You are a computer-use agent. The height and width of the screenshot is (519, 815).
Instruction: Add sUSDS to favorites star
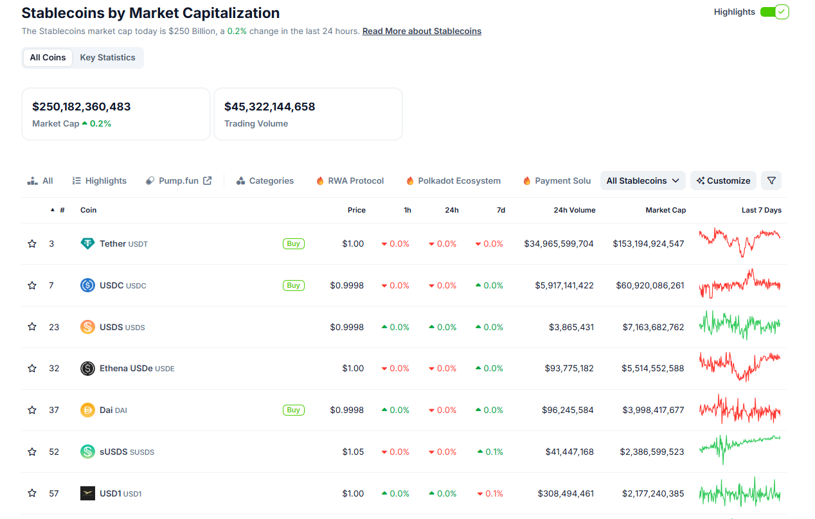tap(32, 452)
